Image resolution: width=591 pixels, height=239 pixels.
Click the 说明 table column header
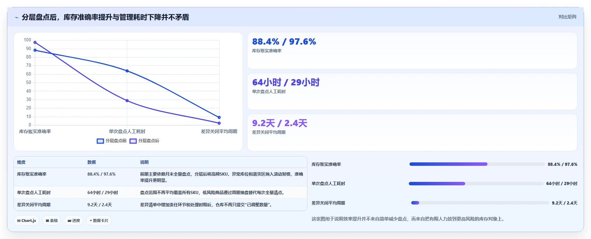tap(144, 162)
